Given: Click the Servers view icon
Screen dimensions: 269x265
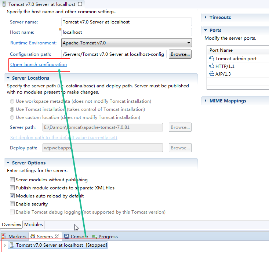Looking at the screenshot, I should [33, 236].
